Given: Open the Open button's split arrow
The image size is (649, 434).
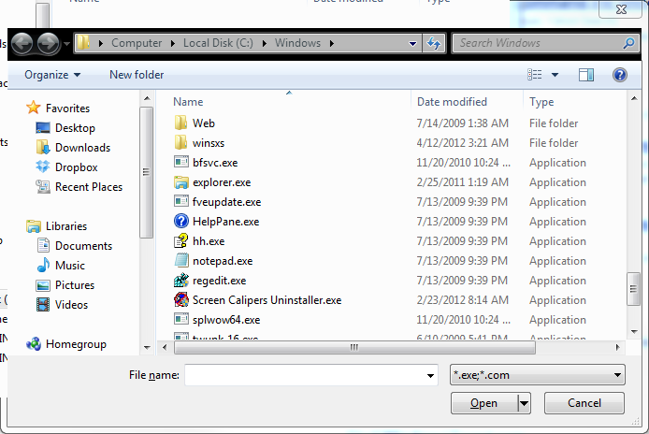Looking at the screenshot, I should click(x=524, y=403).
